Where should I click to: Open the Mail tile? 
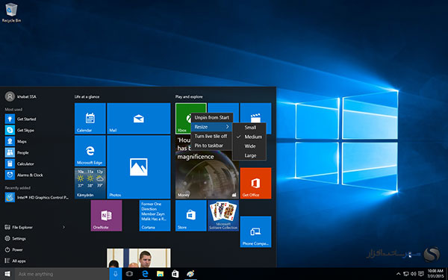[x=139, y=119]
